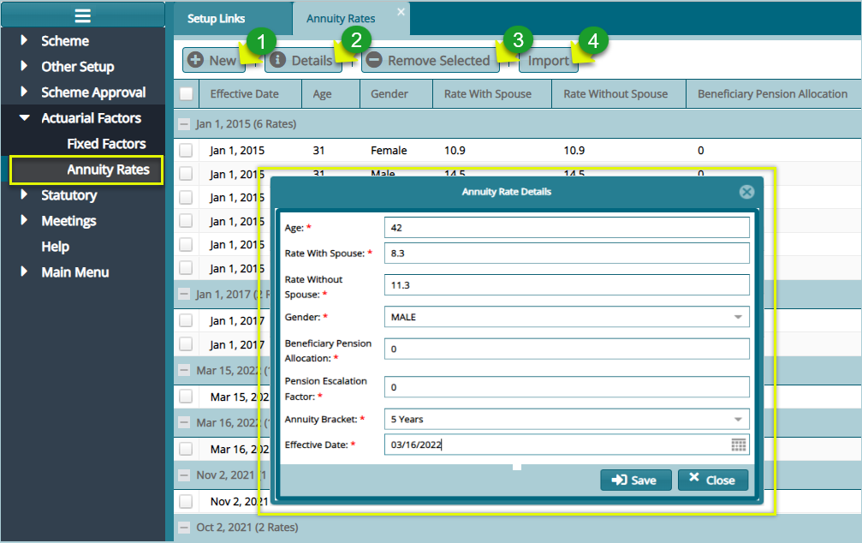Close the Annuity Rate Details dialog
Image resolution: width=862 pixels, height=543 pixels.
click(746, 192)
